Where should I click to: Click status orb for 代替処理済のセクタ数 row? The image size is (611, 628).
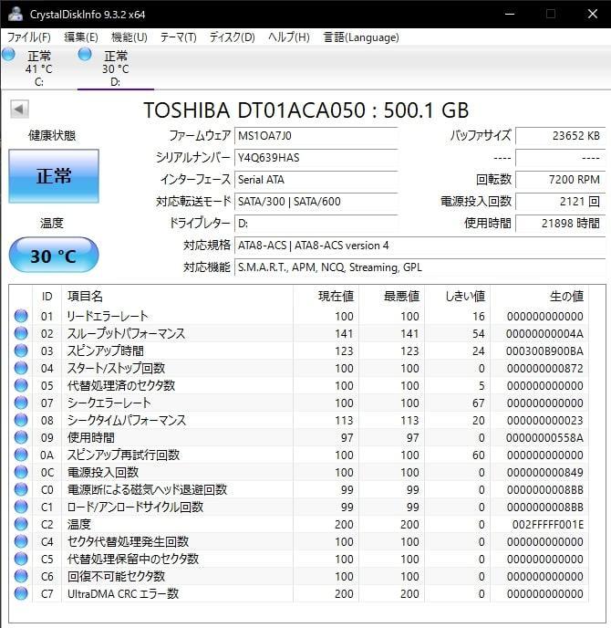click(x=21, y=385)
